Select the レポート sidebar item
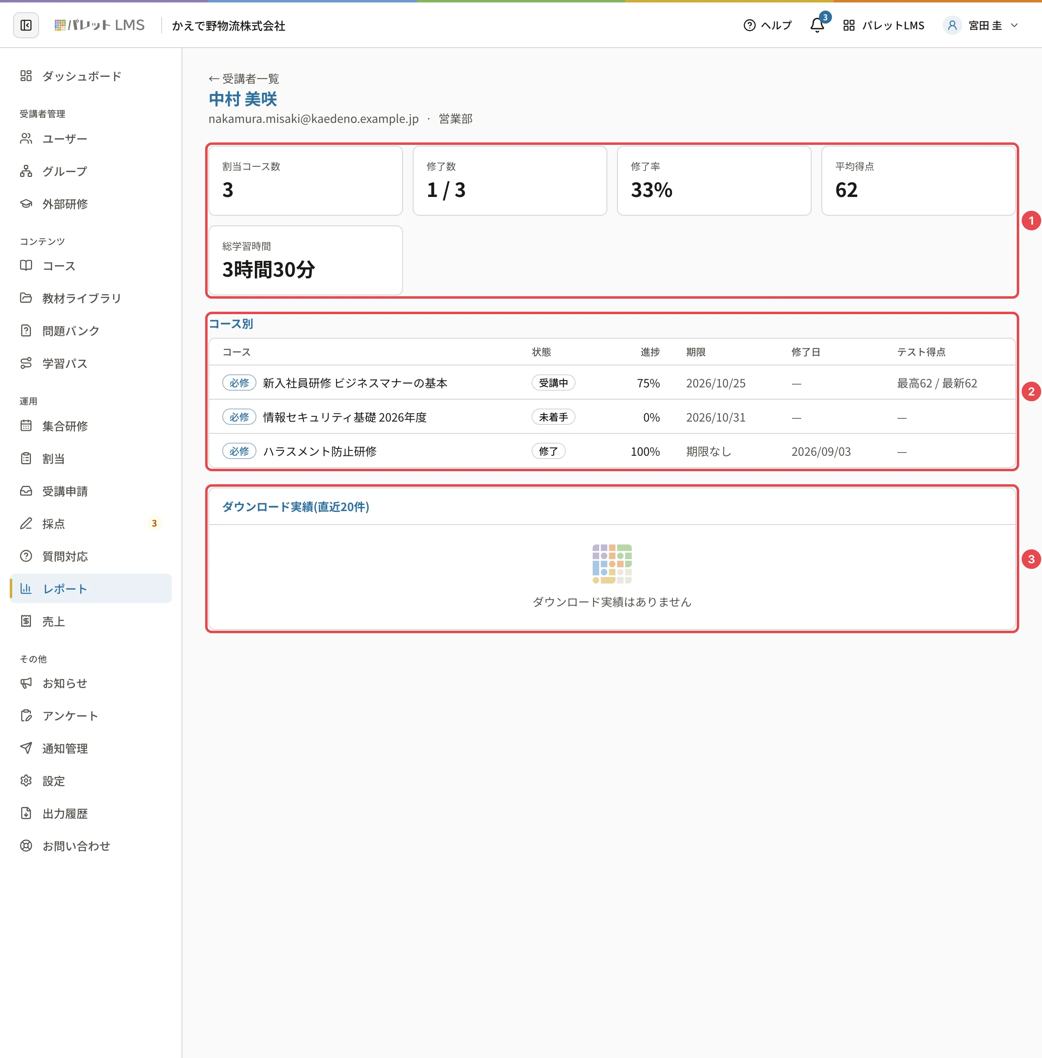1042x1058 pixels. 91,589
